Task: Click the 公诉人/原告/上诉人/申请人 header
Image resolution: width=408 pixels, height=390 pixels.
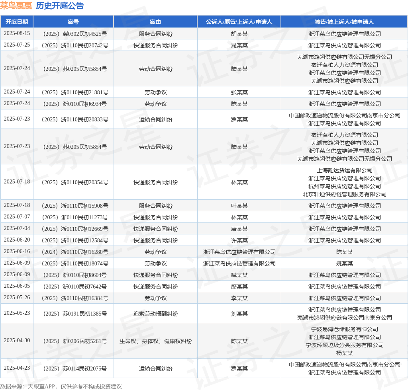Action: (x=239, y=22)
